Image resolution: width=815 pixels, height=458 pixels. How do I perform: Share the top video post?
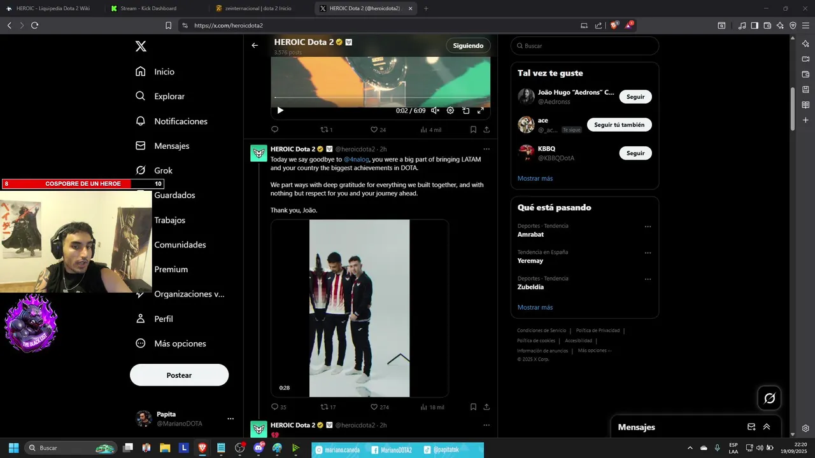click(x=486, y=129)
